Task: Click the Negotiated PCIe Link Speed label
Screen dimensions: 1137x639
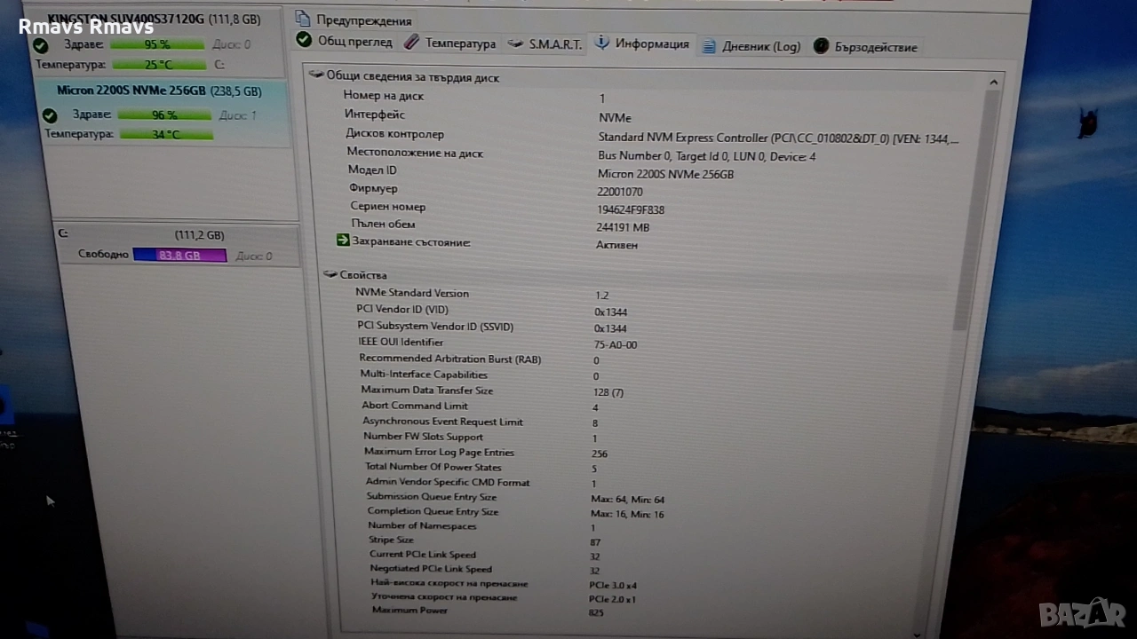Action: [431, 569]
